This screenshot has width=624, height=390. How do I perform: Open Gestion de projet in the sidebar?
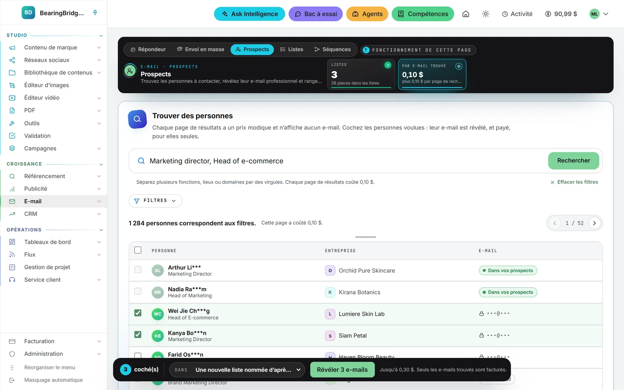(x=53, y=267)
